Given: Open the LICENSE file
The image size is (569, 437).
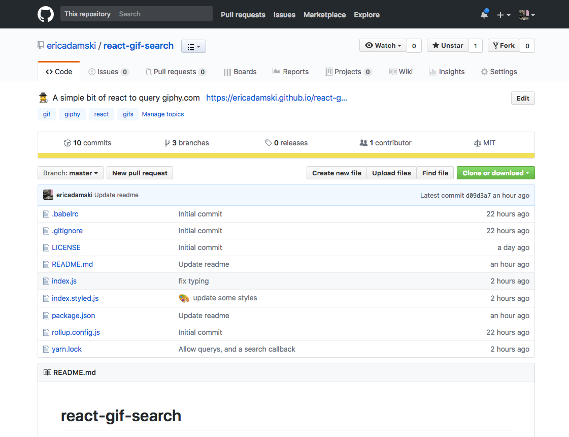Looking at the screenshot, I should tap(66, 247).
